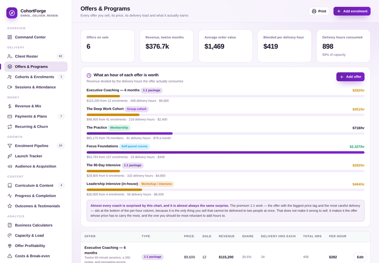The height and width of the screenshot is (263, 379).
Task: Click the $376.7k revenue figure
Action: [157, 46]
